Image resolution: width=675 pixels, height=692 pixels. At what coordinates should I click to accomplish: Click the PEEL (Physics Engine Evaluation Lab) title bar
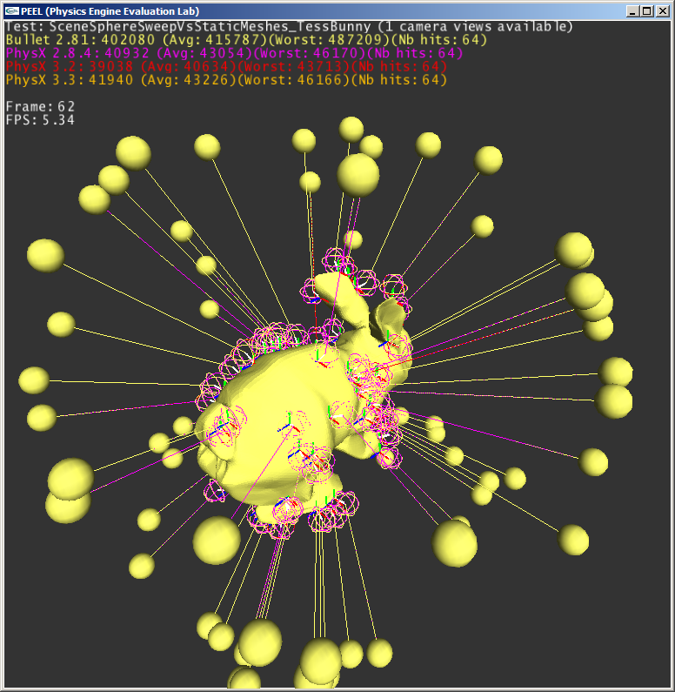(x=337, y=11)
